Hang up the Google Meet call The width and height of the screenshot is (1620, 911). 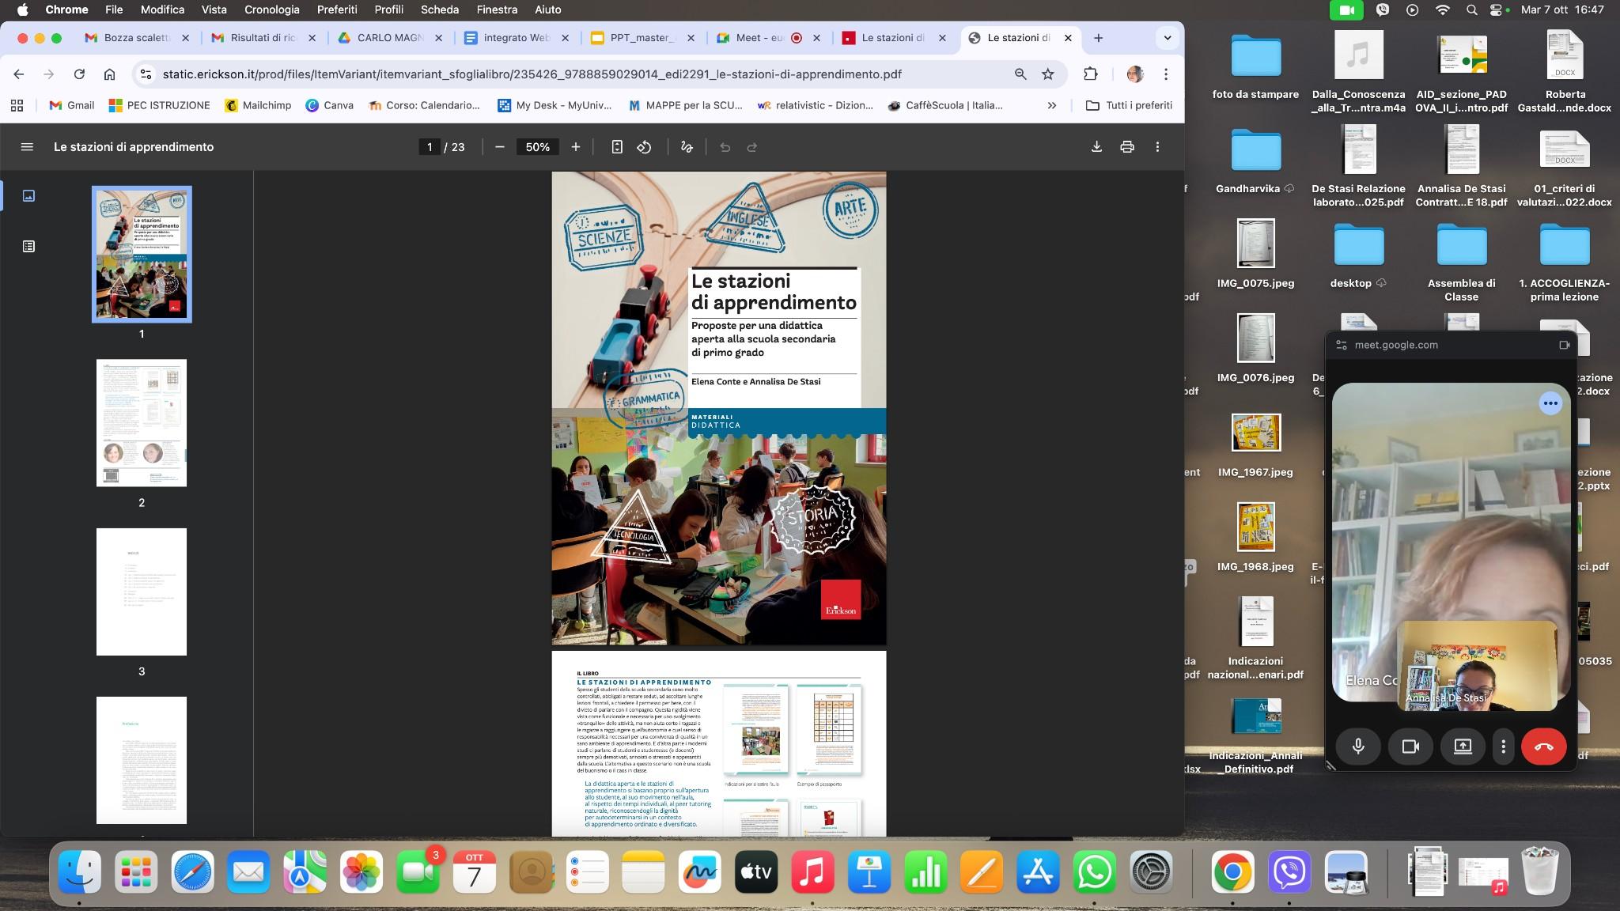1543,747
